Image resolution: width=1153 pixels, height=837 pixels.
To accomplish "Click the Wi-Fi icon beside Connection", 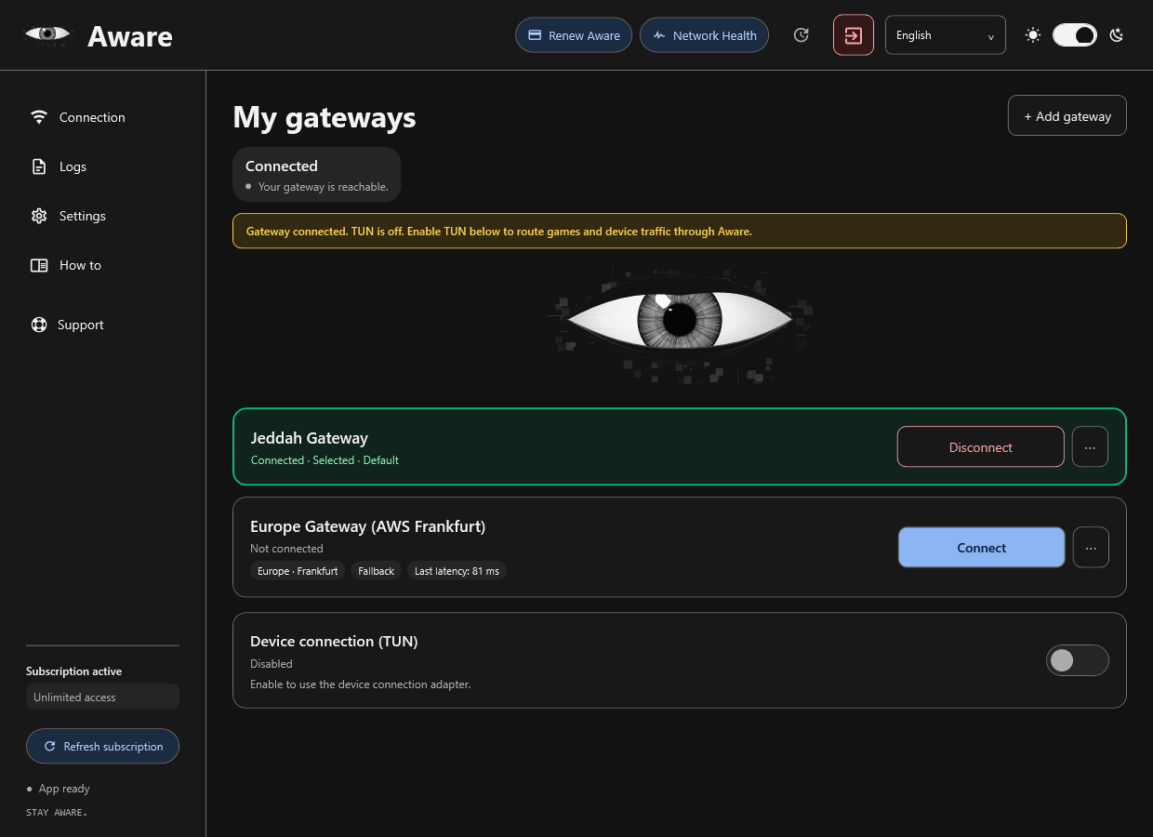I will click(39, 117).
